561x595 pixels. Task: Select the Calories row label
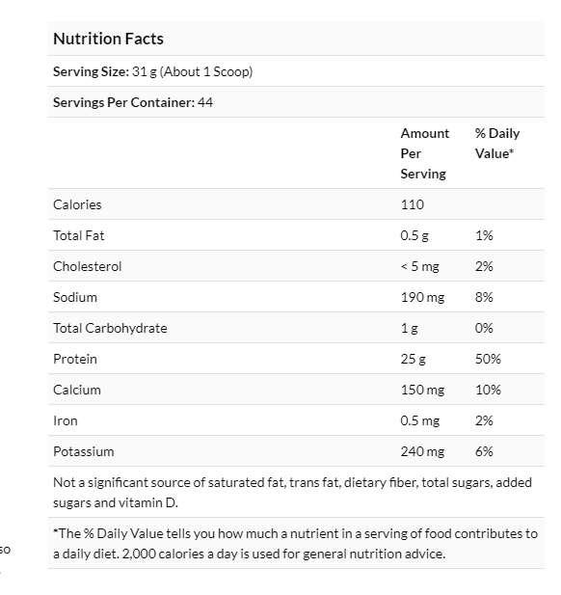click(x=77, y=204)
